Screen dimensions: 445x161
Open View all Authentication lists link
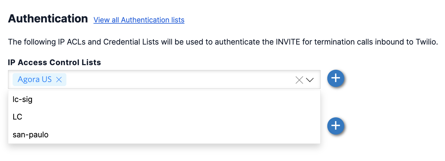pos(139,20)
